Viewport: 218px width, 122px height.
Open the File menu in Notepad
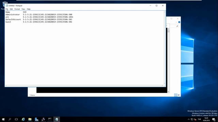point(7,9)
